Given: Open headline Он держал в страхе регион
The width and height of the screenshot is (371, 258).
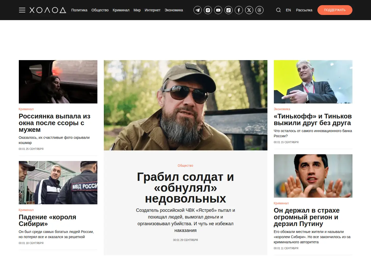Looking at the screenshot, I should [x=307, y=217].
